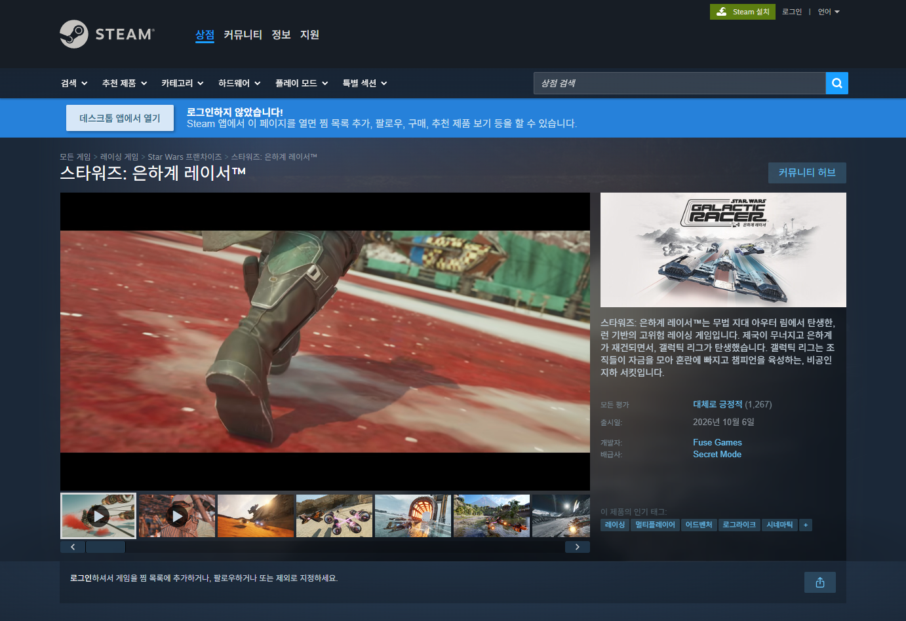Click the 상점 검색 input field
The image size is (906, 621).
(679, 83)
